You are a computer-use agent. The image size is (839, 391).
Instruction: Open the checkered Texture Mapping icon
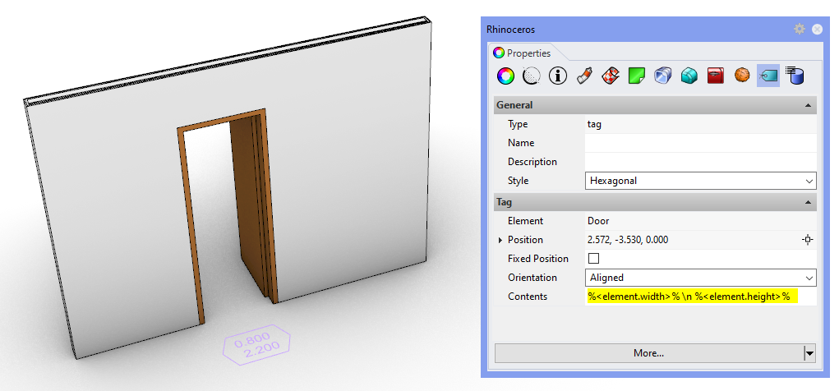click(611, 76)
